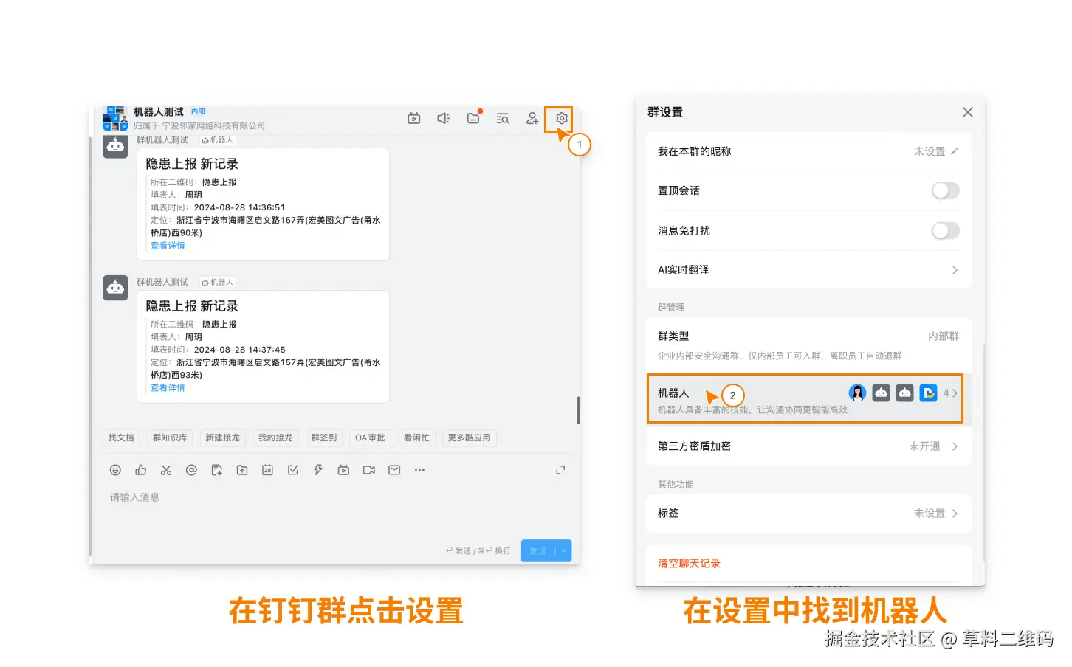The height and width of the screenshot is (667, 1072).
Task: Click the 群类型 内部群 row
Action: click(x=808, y=345)
